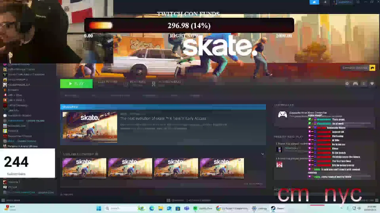
Task: Add skate. to favorites with heart icon
Action: tap(372, 84)
